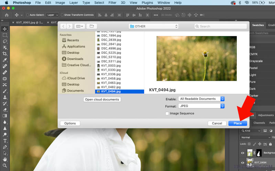
Task: Select the Path Selection arrow tool
Action: click(5, 153)
